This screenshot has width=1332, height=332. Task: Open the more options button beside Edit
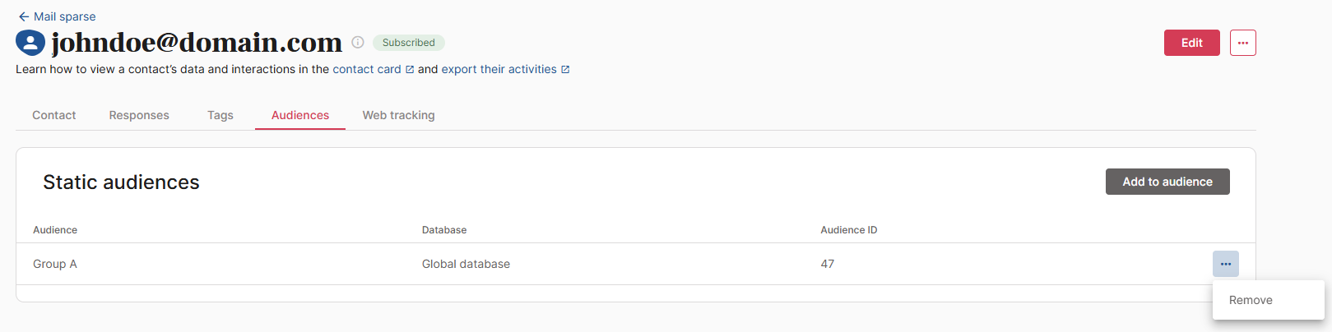[x=1242, y=43]
